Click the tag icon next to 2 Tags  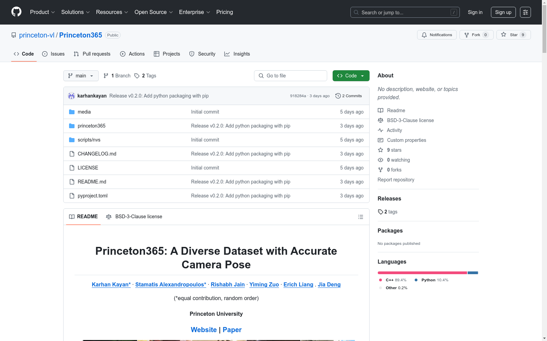click(137, 76)
